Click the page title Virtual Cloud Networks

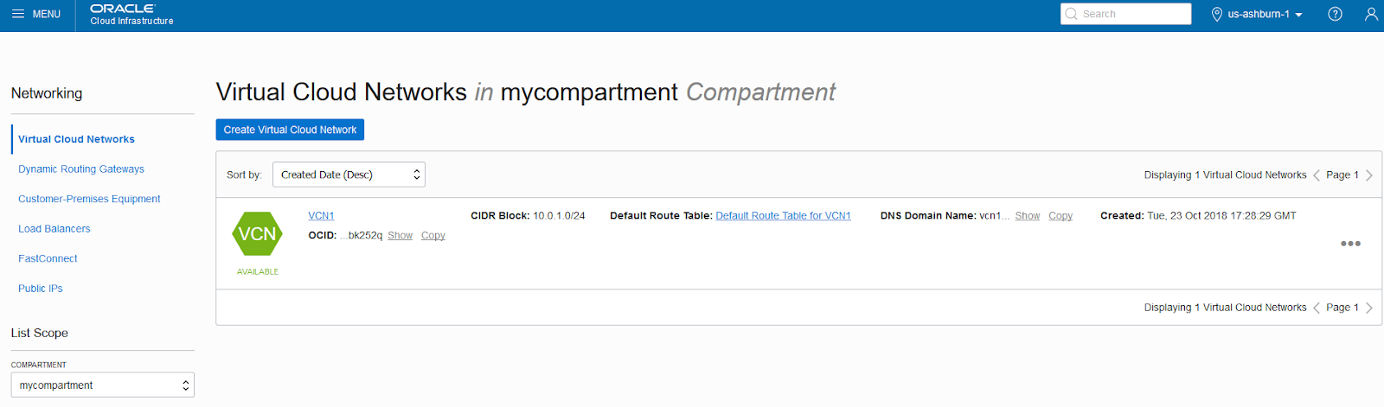pos(341,92)
